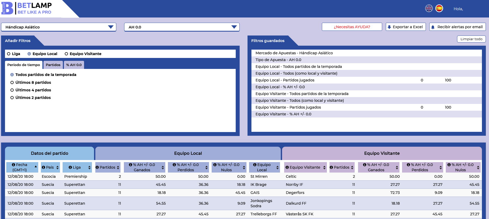Screen dimensions: 489x219
Task: Sort local % AH Nulos arrows
Action: tap(244, 168)
